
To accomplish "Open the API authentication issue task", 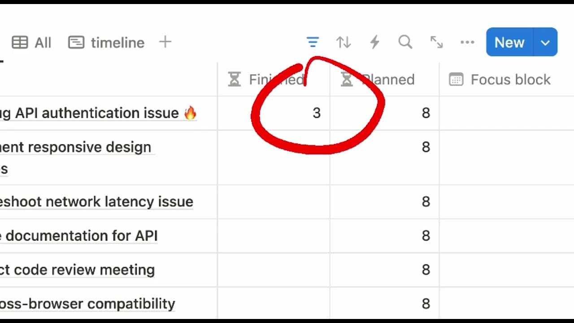I will coord(96,113).
